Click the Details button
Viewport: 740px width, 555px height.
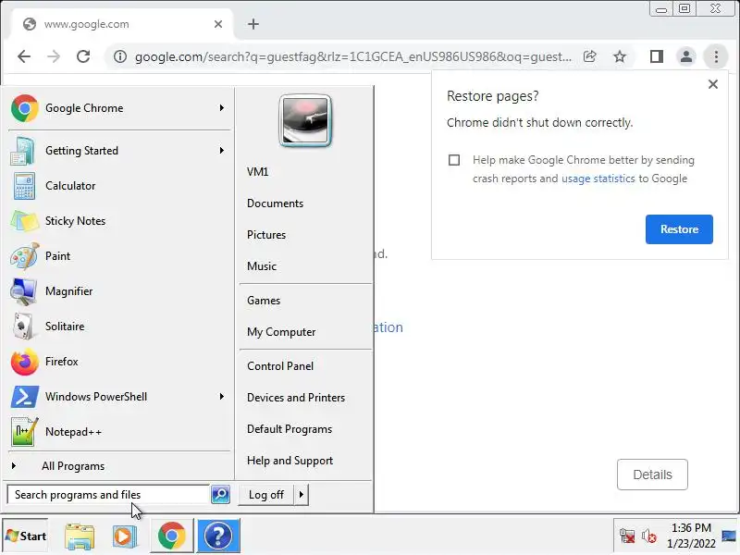(x=652, y=475)
